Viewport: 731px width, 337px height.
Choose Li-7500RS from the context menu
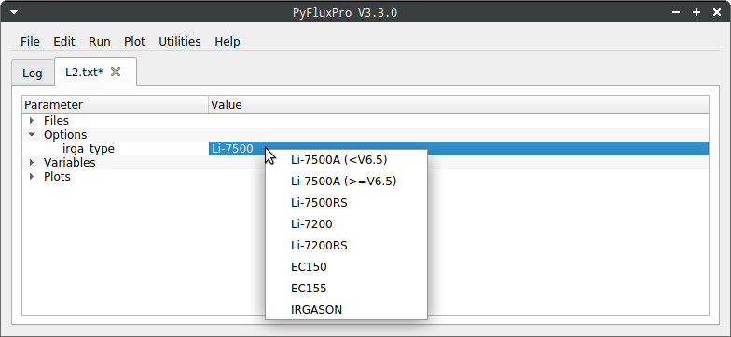pos(347,203)
